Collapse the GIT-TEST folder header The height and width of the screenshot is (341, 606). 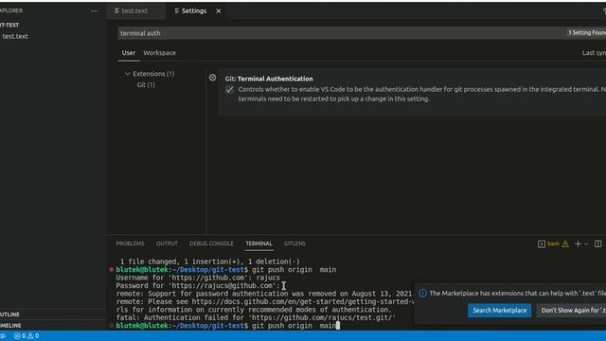53,26
